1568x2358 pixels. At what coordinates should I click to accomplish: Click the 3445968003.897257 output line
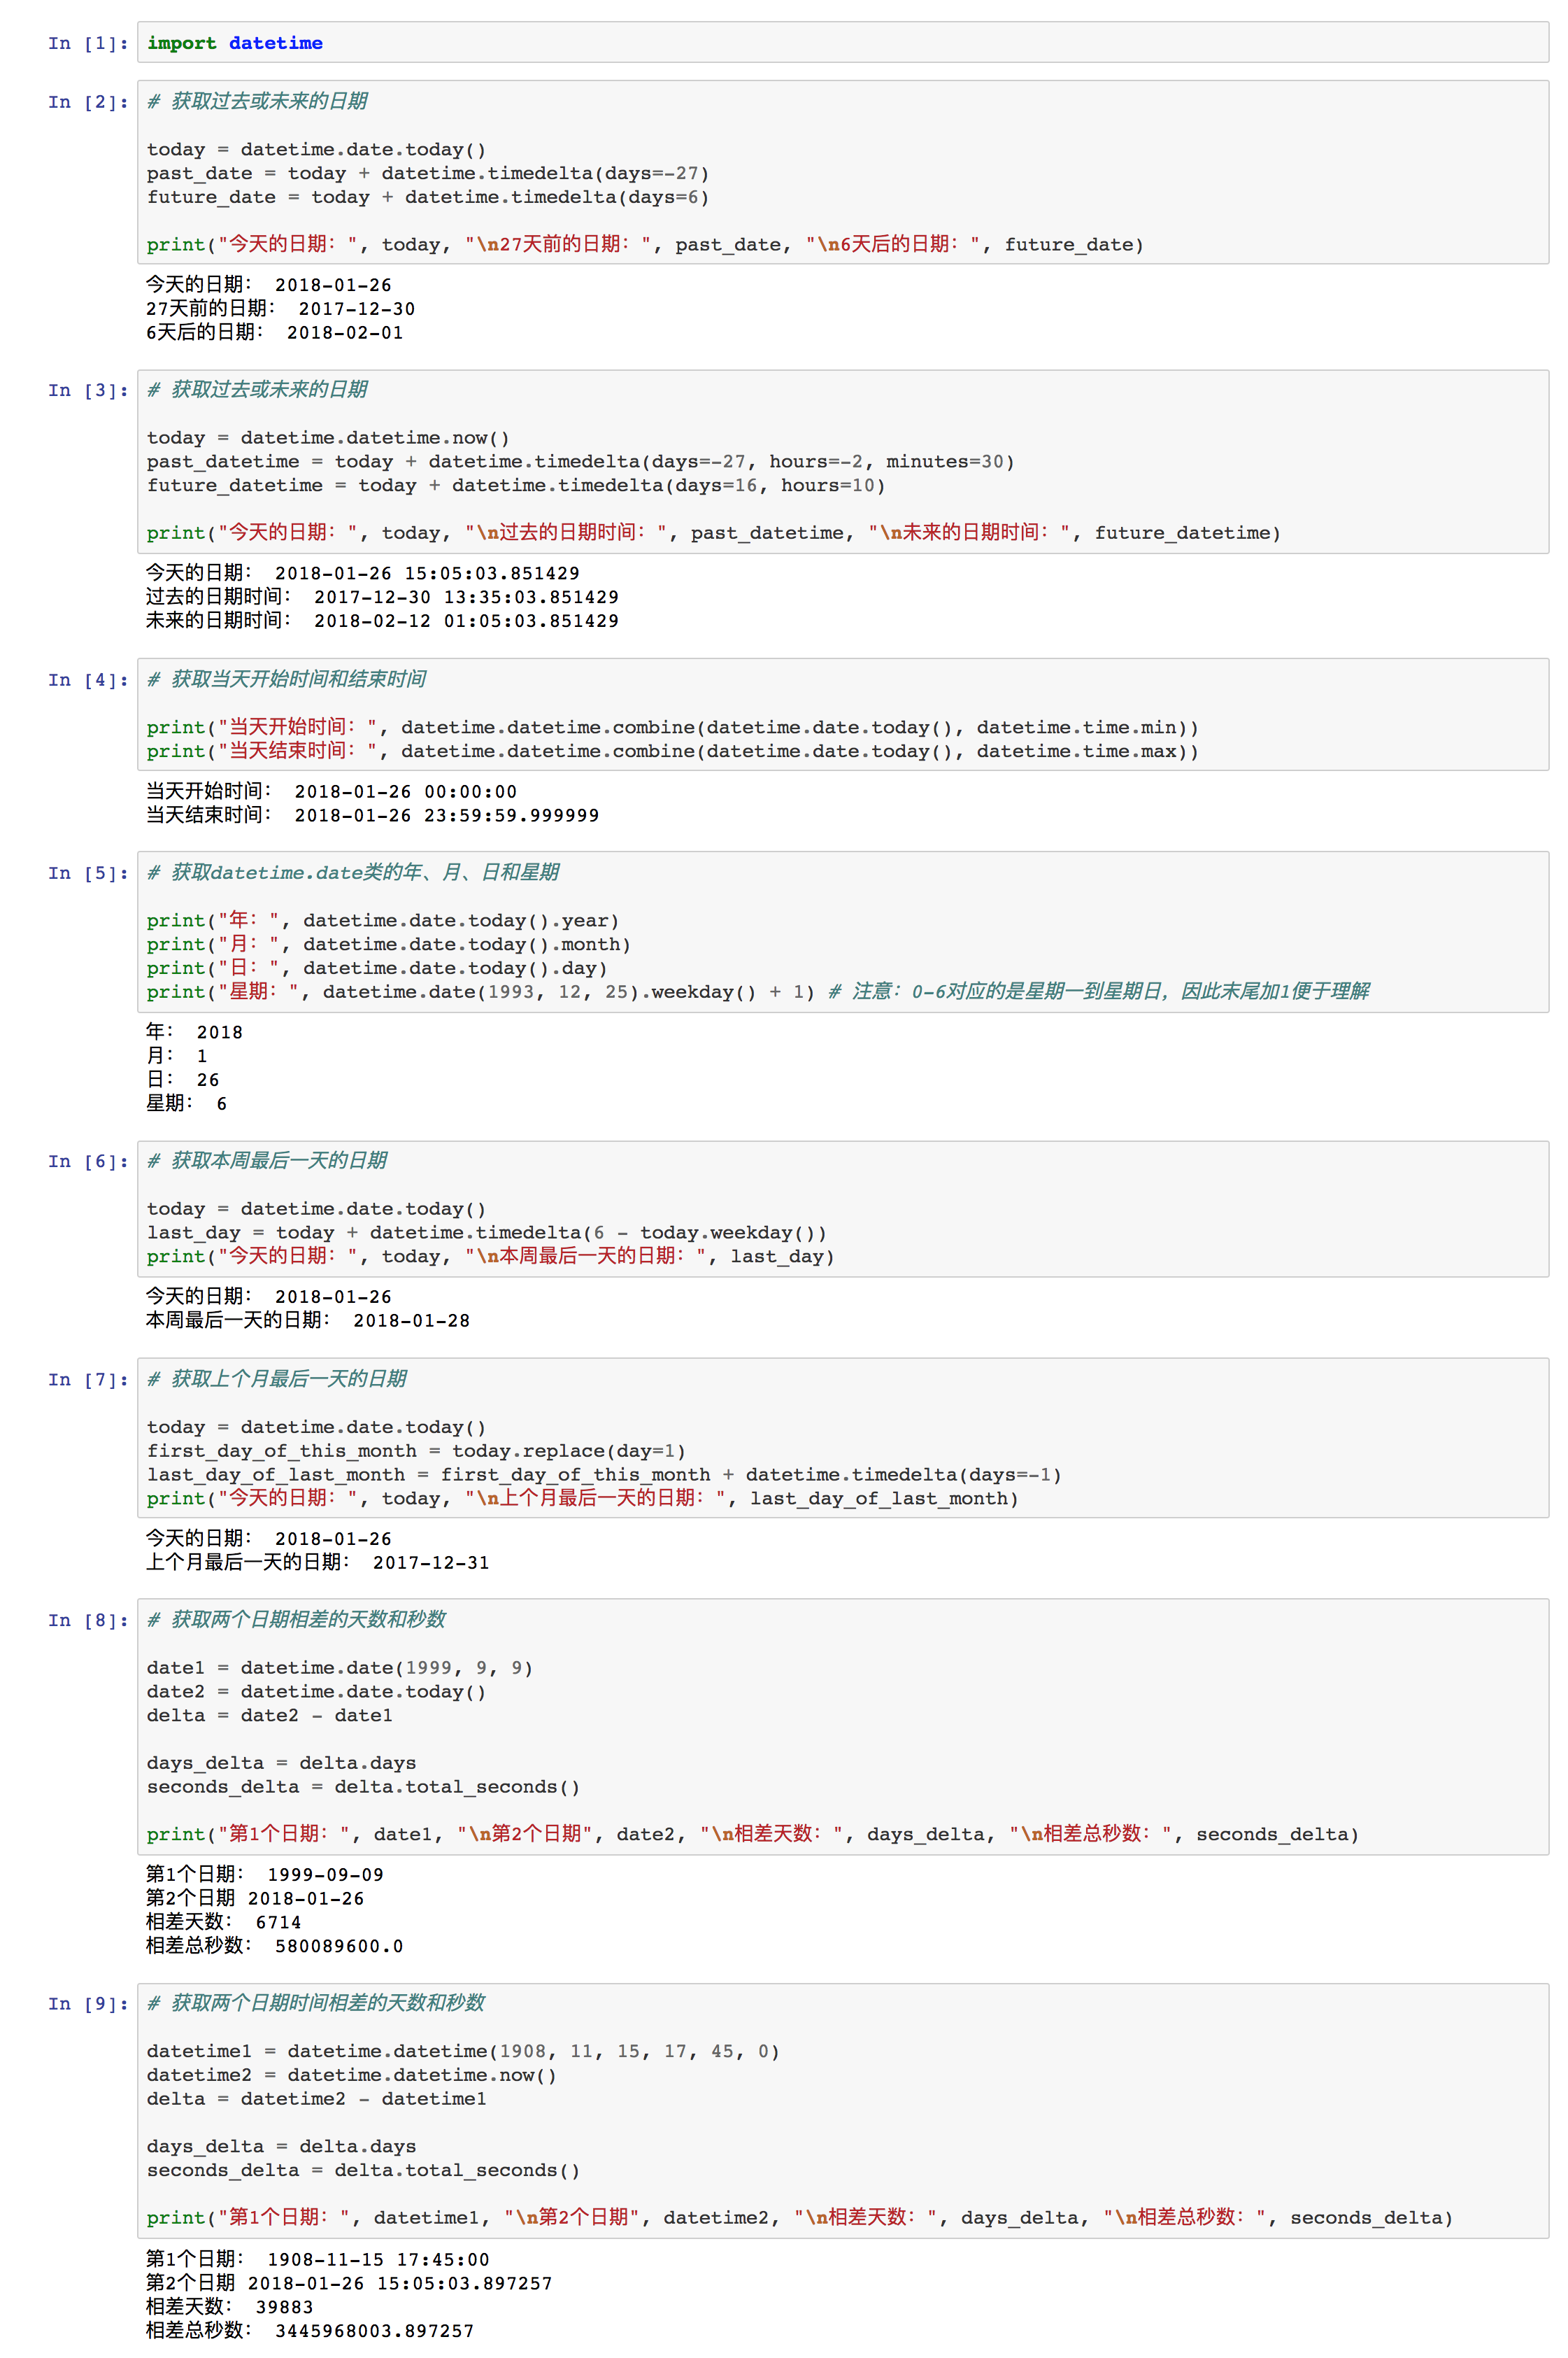click(x=310, y=2331)
